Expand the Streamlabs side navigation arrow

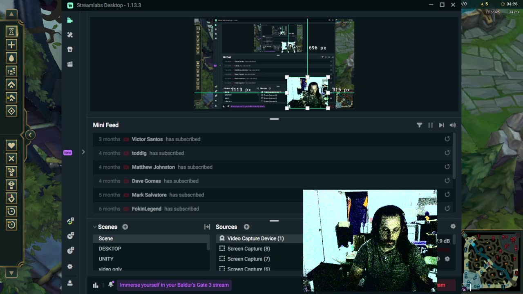[83, 152]
